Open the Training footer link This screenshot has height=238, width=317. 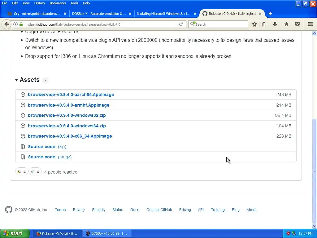(218, 210)
